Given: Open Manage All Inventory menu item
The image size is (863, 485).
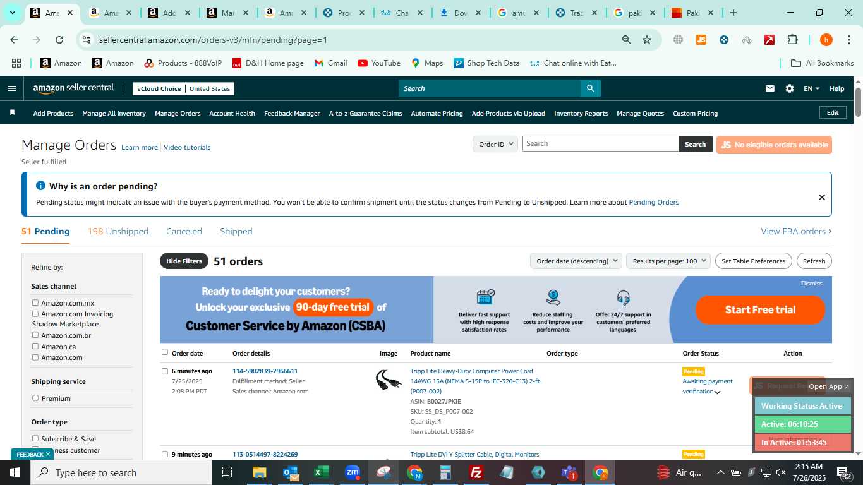Looking at the screenshot, I should (114, 113).
